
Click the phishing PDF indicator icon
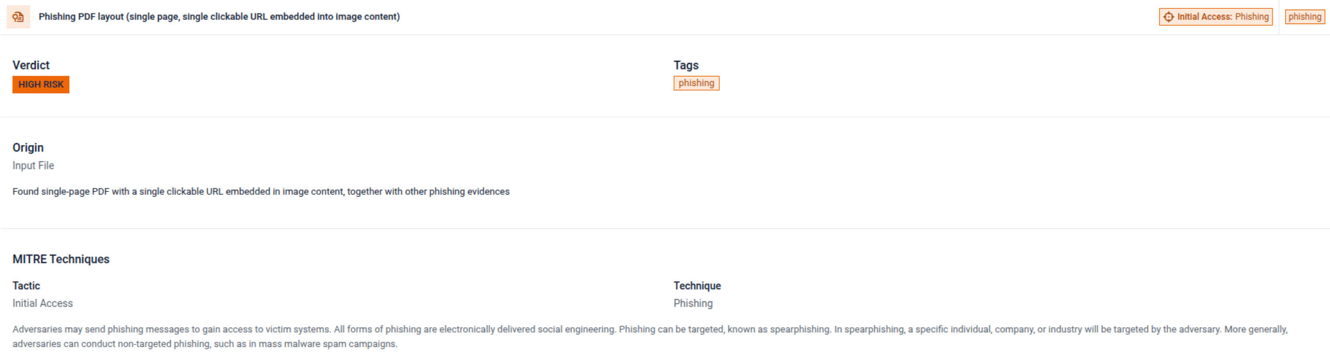(18, 17)
